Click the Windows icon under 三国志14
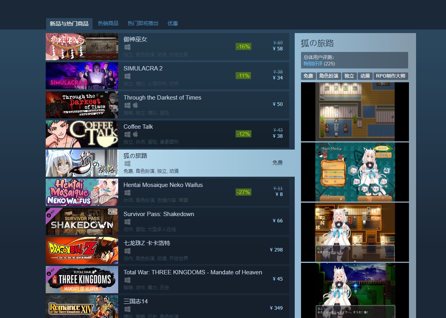This screenshot has height=318, width=446. click(x=127, y=309)
